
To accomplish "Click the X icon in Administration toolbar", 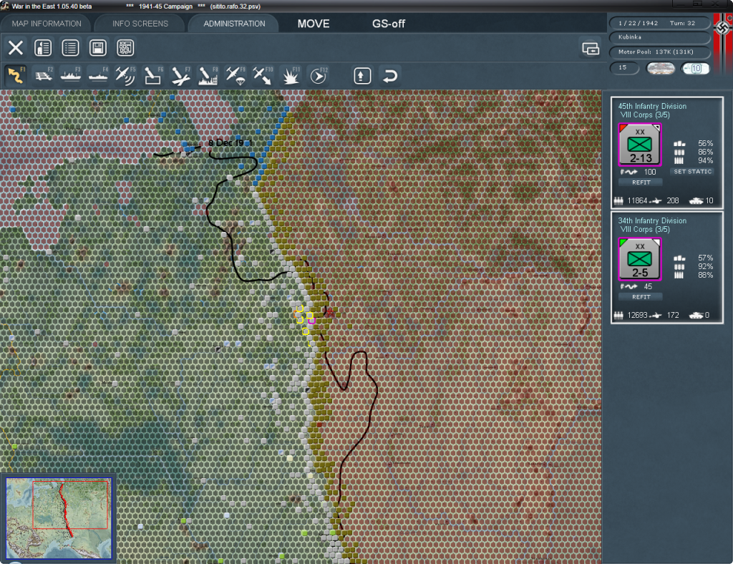I will click(16, 48).
